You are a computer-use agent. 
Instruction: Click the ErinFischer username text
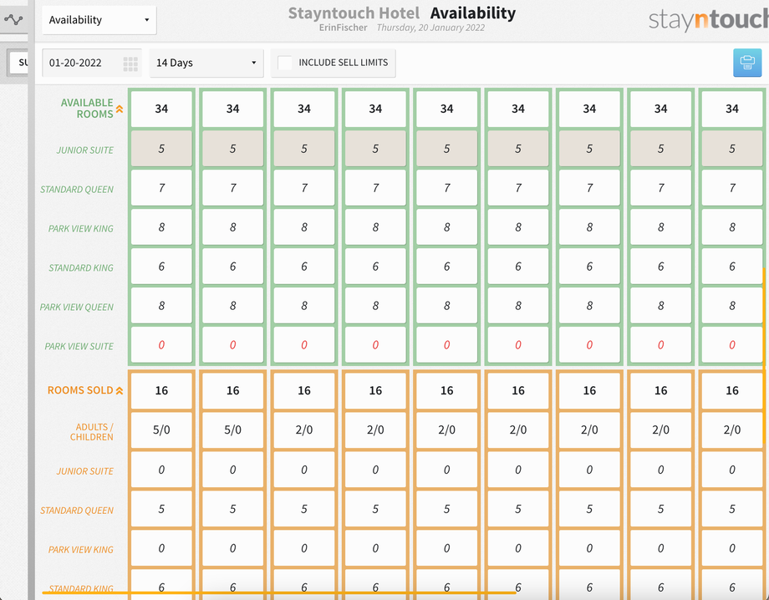click(x=344, y=28)
